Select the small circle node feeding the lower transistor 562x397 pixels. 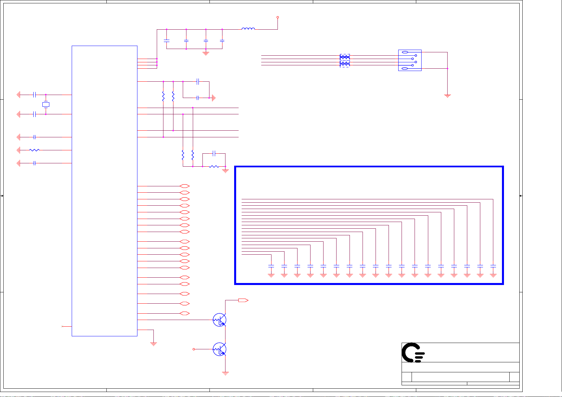tap(194, 349)
